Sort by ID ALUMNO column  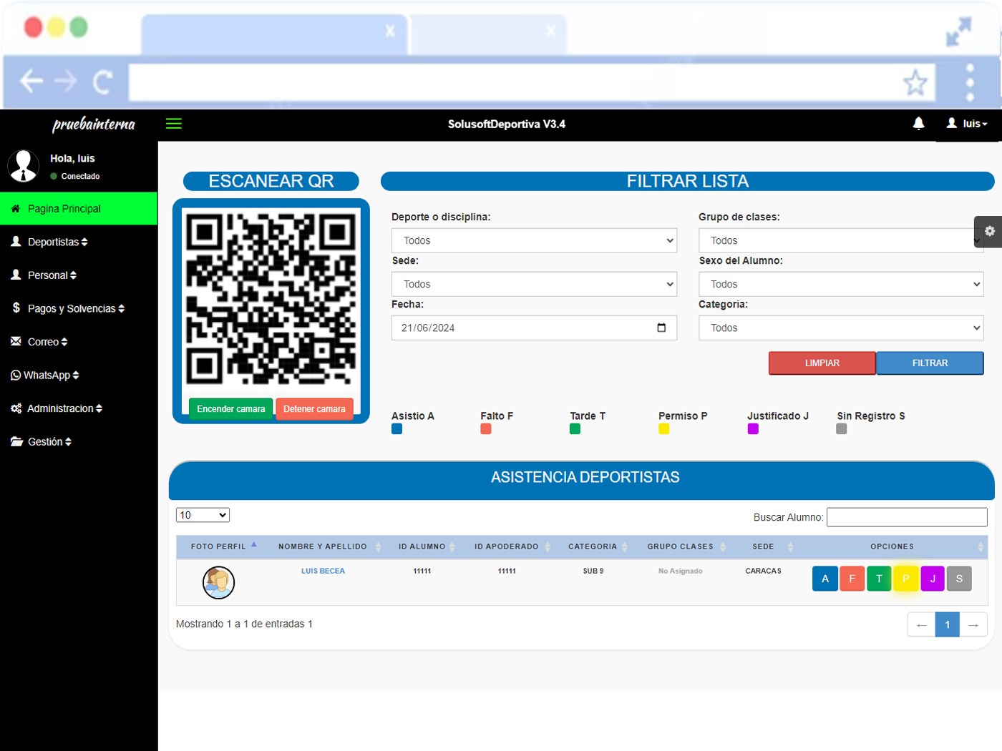(x=425, y=546)
